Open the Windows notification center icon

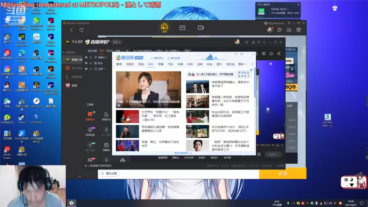[362, 203]
